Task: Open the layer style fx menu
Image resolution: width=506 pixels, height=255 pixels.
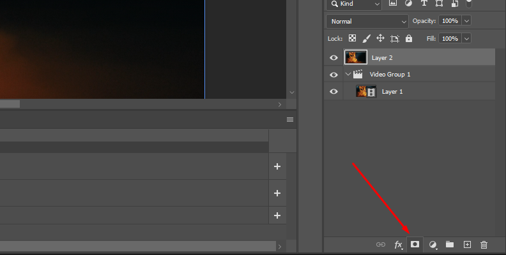Action: tap(398, 244)
